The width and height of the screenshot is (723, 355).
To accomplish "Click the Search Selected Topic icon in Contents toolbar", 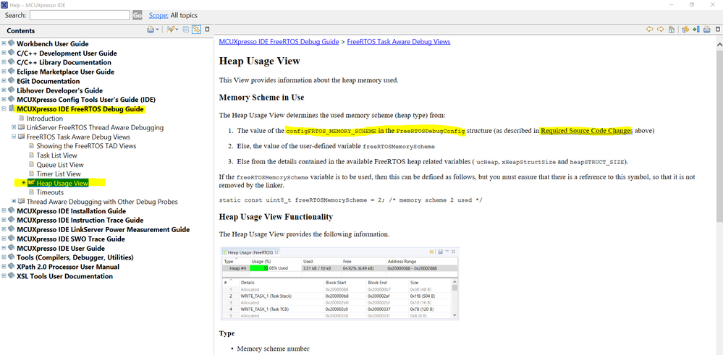I will point(170,30).
